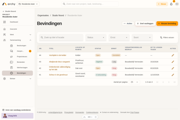The width and height of the screenshot is (180, 120).
Task: Click the Projectnieuws megaphone icon
Action: coord(11,57)
